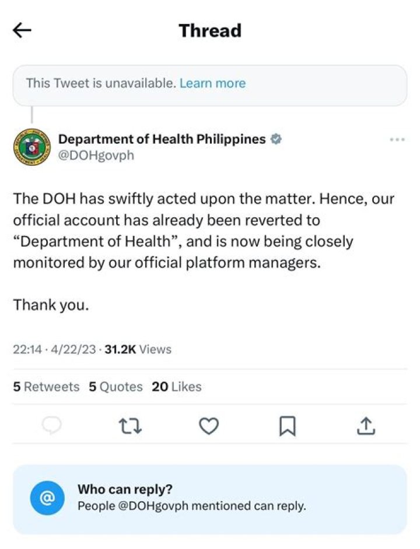This screenshot has width=420, height=549.
Task: Show who gave the 20 Likes
Action: (177, 387)
